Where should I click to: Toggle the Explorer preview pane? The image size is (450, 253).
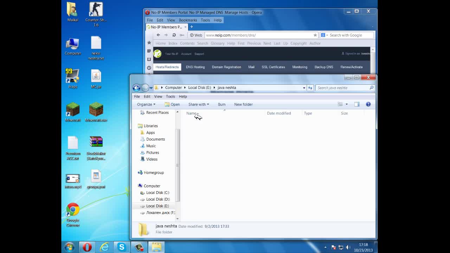coord(357,104)
